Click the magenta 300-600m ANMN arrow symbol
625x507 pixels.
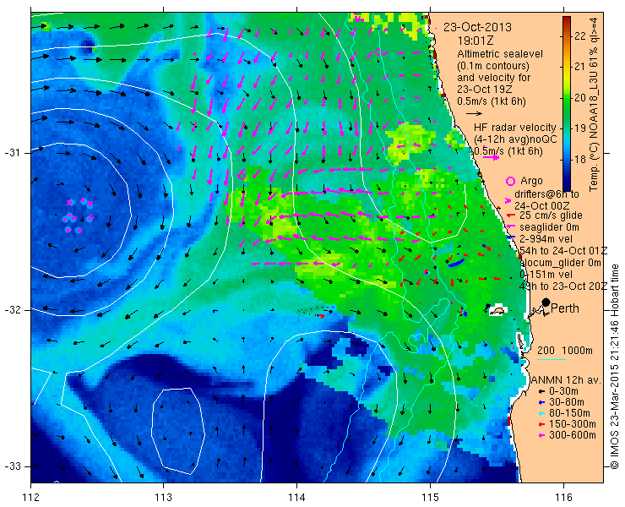[541, 435]
